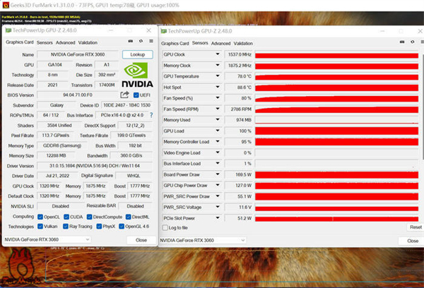The height and width of the screenshot is (288, 424).
Task: Switch to Validation tab in Sensors window
Action: click(x=243, y=44)
